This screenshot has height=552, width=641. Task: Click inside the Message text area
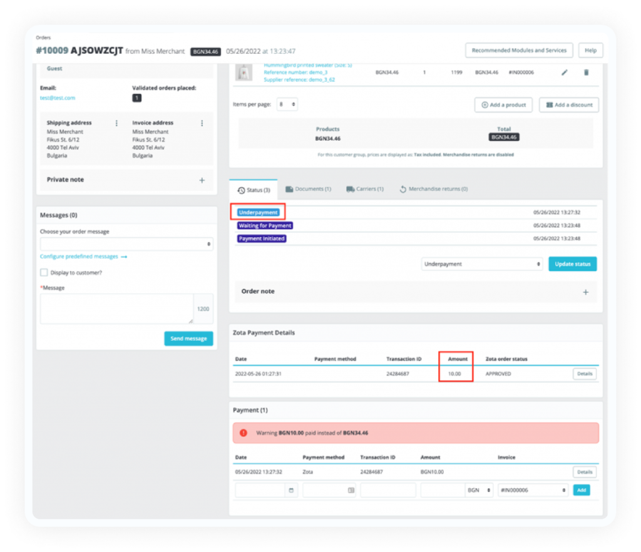[116, 309]
